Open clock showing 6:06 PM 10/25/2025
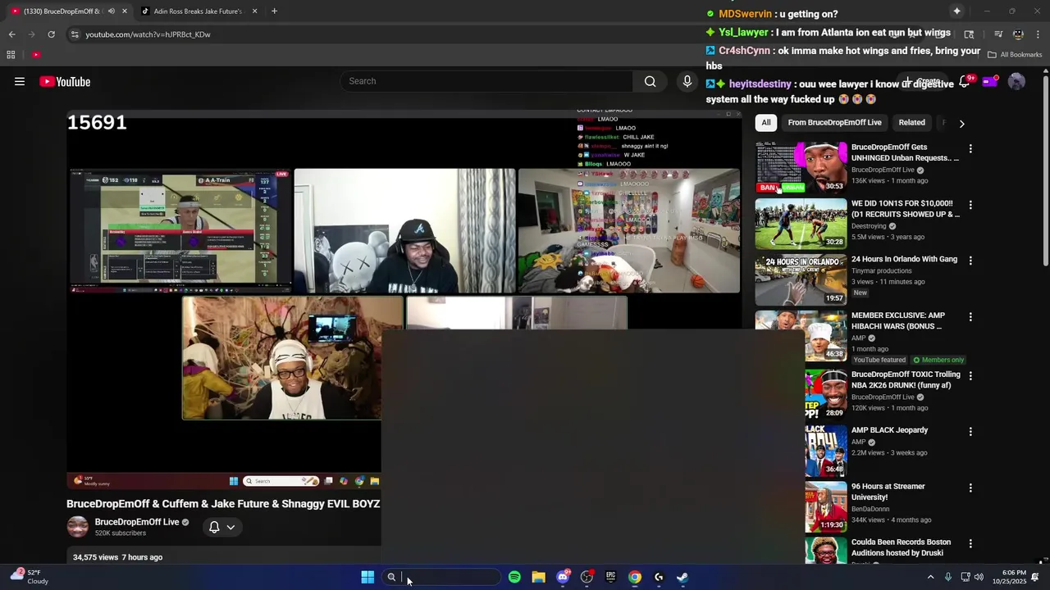 [x=1009, y=577]
